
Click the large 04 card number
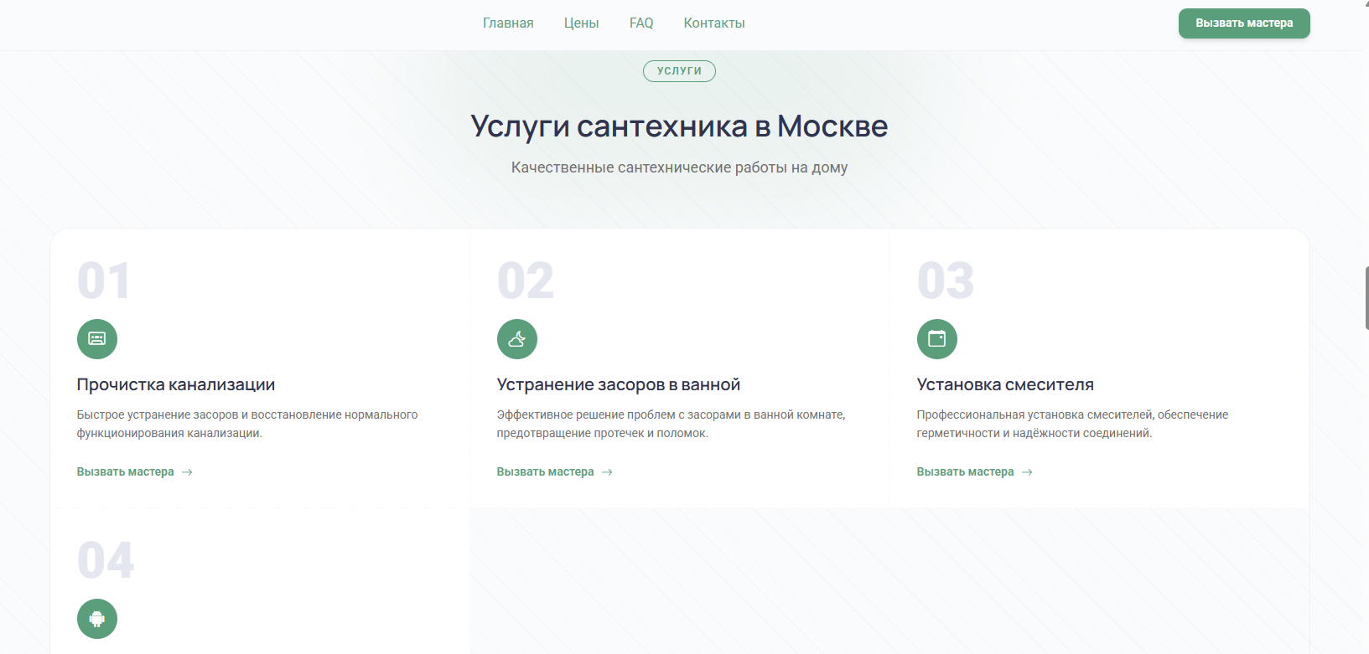tap(106, 560)
